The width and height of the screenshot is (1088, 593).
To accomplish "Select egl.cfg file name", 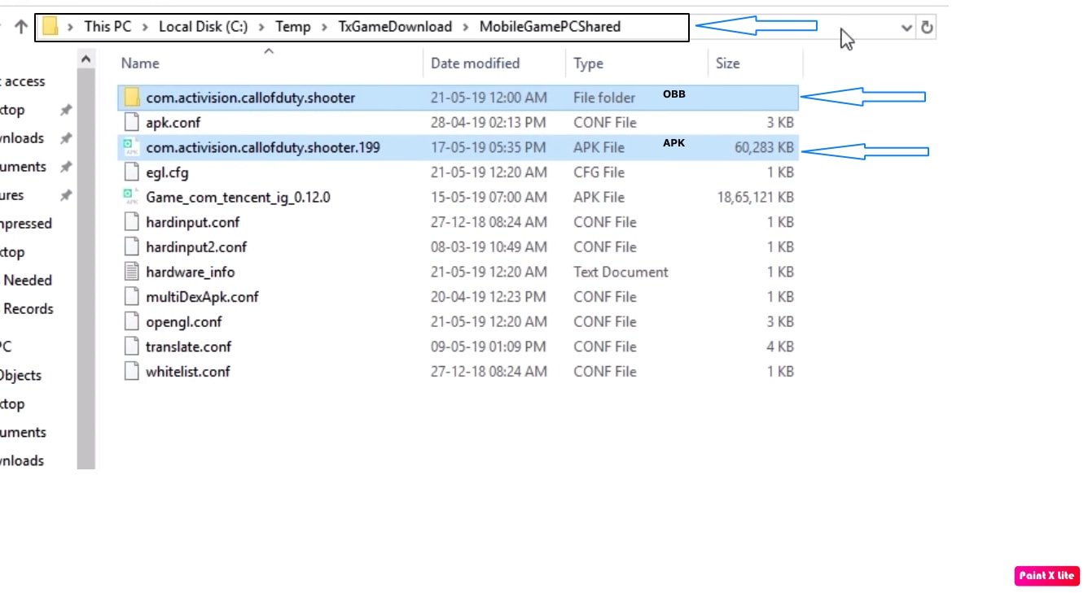I will coord(167,172).
